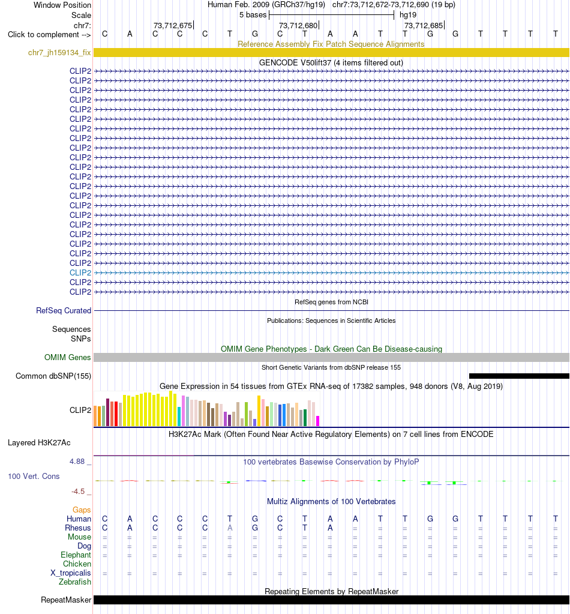
Task: Click the X_tropicalis species label
Action: (70, 573)
